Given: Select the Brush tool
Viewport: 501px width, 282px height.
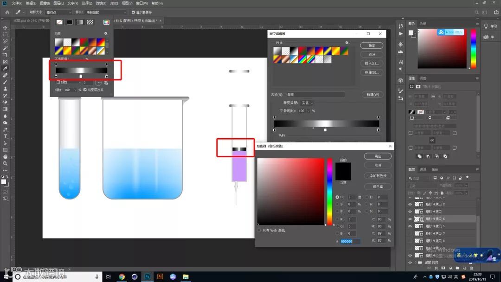Looking at the screenshot, I should (5, 82).
